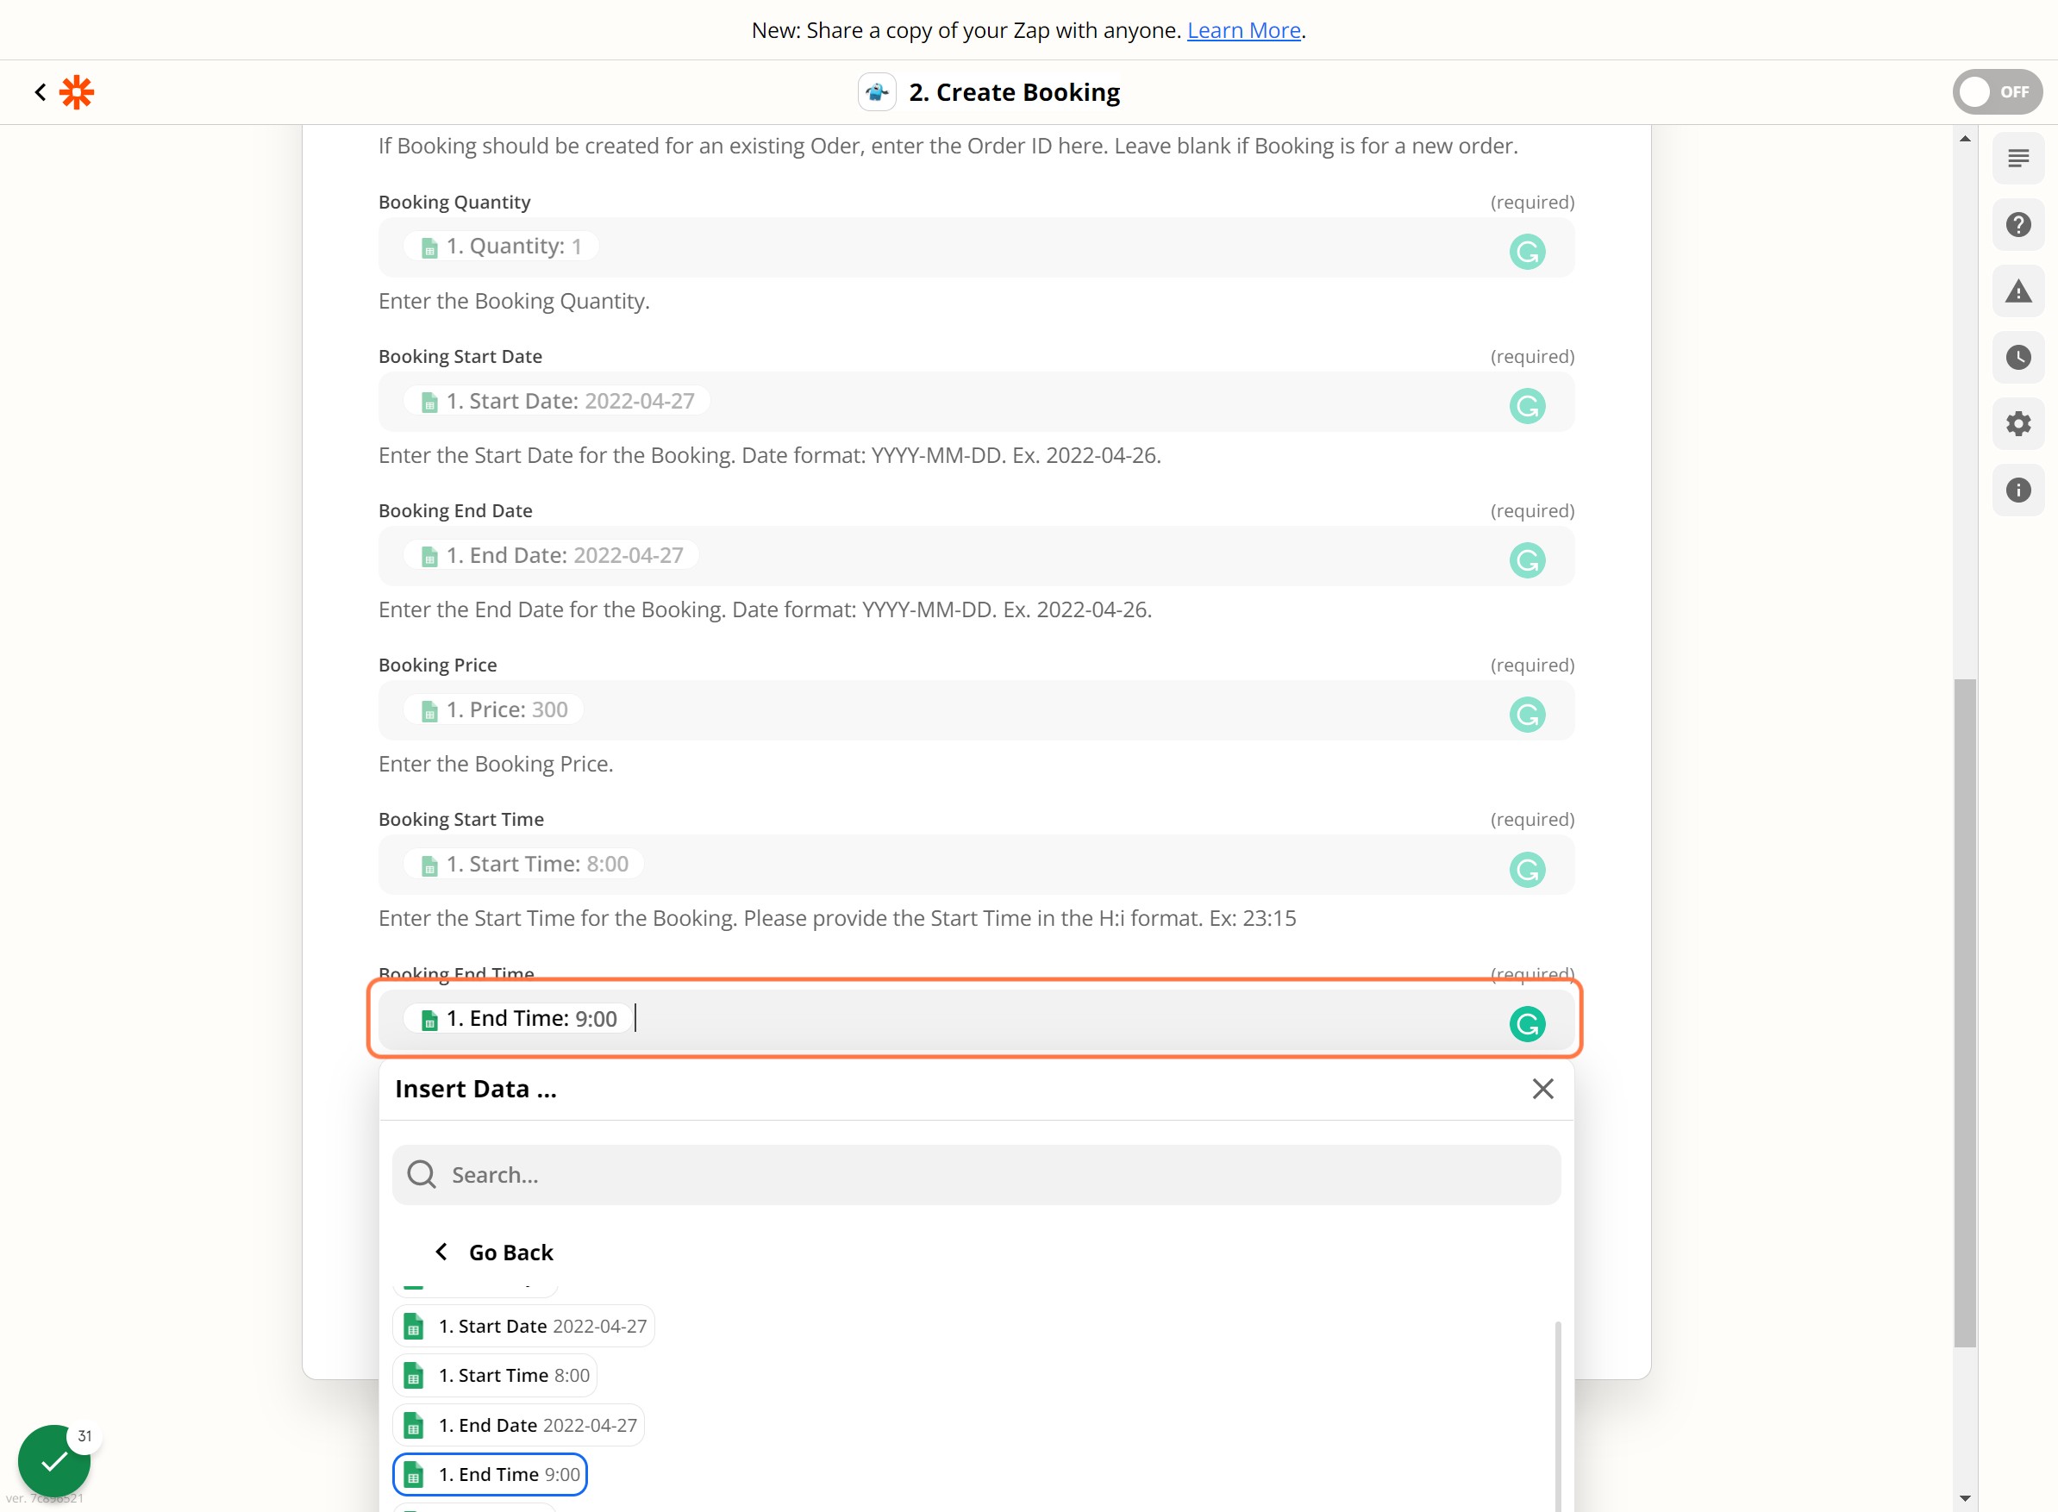Close the Insert Data panel

coord(1542,1088)
